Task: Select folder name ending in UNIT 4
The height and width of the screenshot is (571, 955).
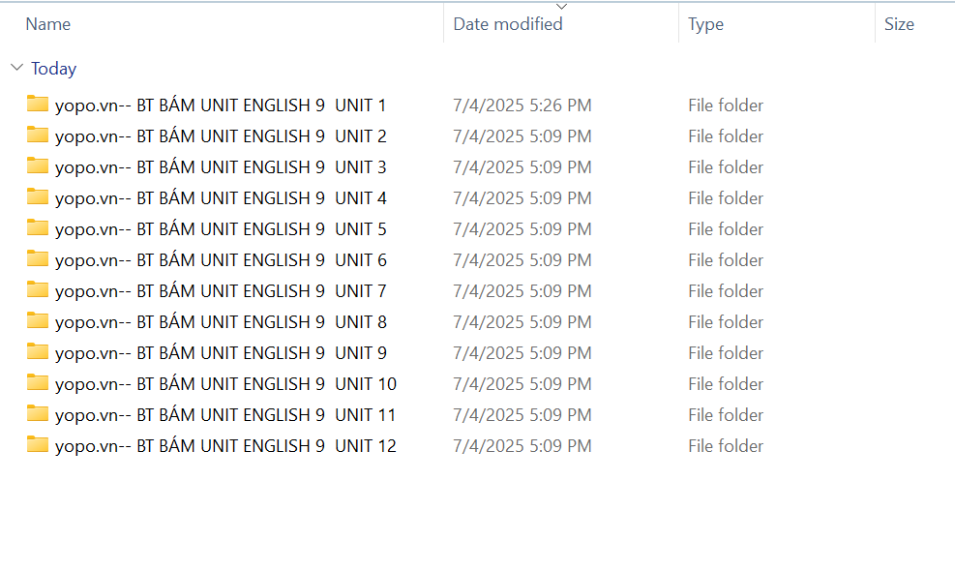Action: pos(221,197)
